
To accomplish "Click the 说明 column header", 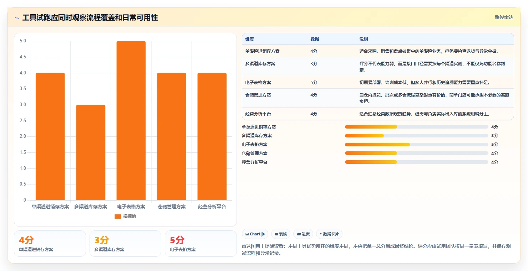I will click(x=364, y=39).
